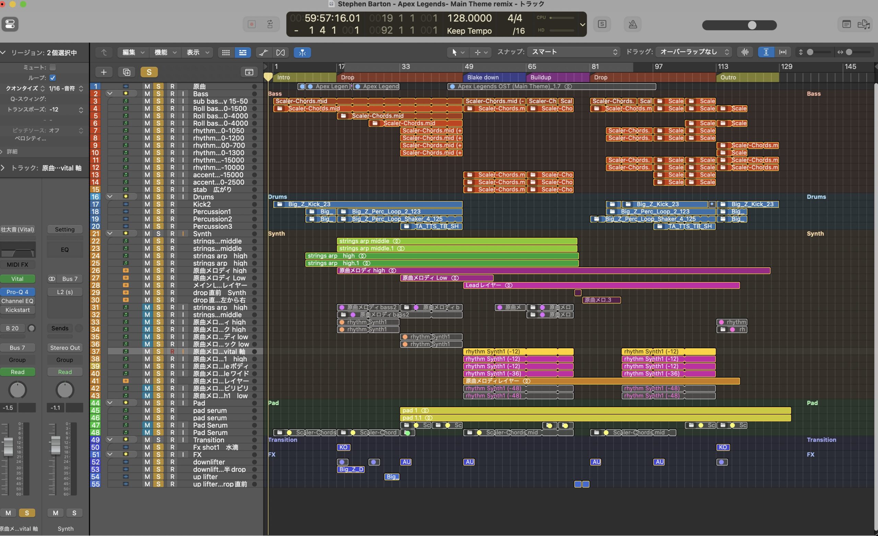
Task: Uncheck the Loop checkbox
Action: point(53,78)
